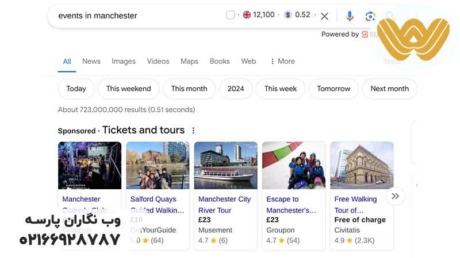Click in the search input field
This screenshot has width=460, height=258.
[138, 16]
